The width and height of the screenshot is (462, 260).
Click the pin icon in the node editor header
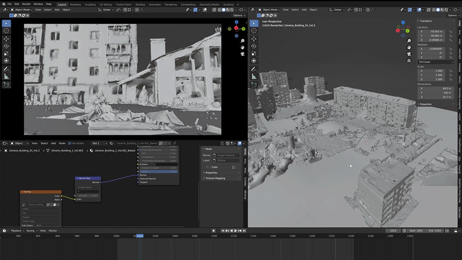point(174,143)
